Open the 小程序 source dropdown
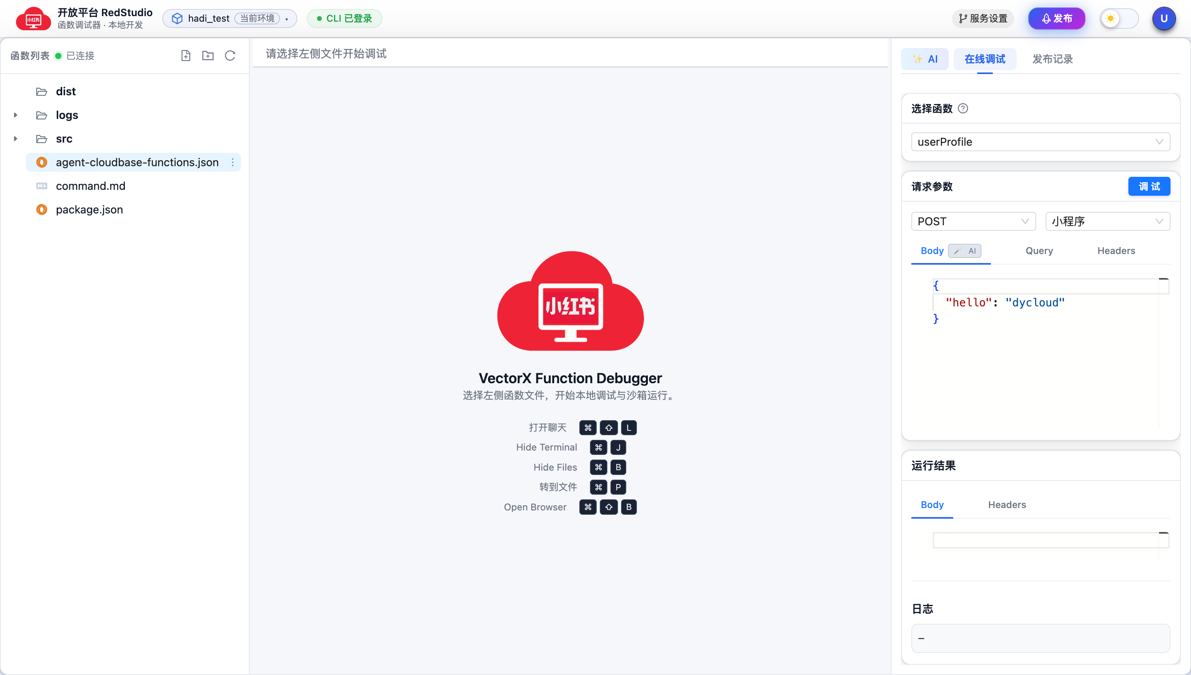The height and width of the screenshot is (675, 1191). [1107, 221]
